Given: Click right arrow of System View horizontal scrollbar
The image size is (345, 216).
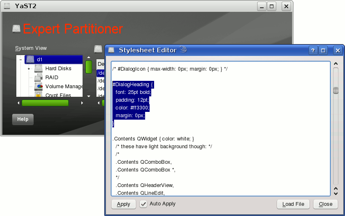Looking at the screenshot, I should tap(82, 103).
